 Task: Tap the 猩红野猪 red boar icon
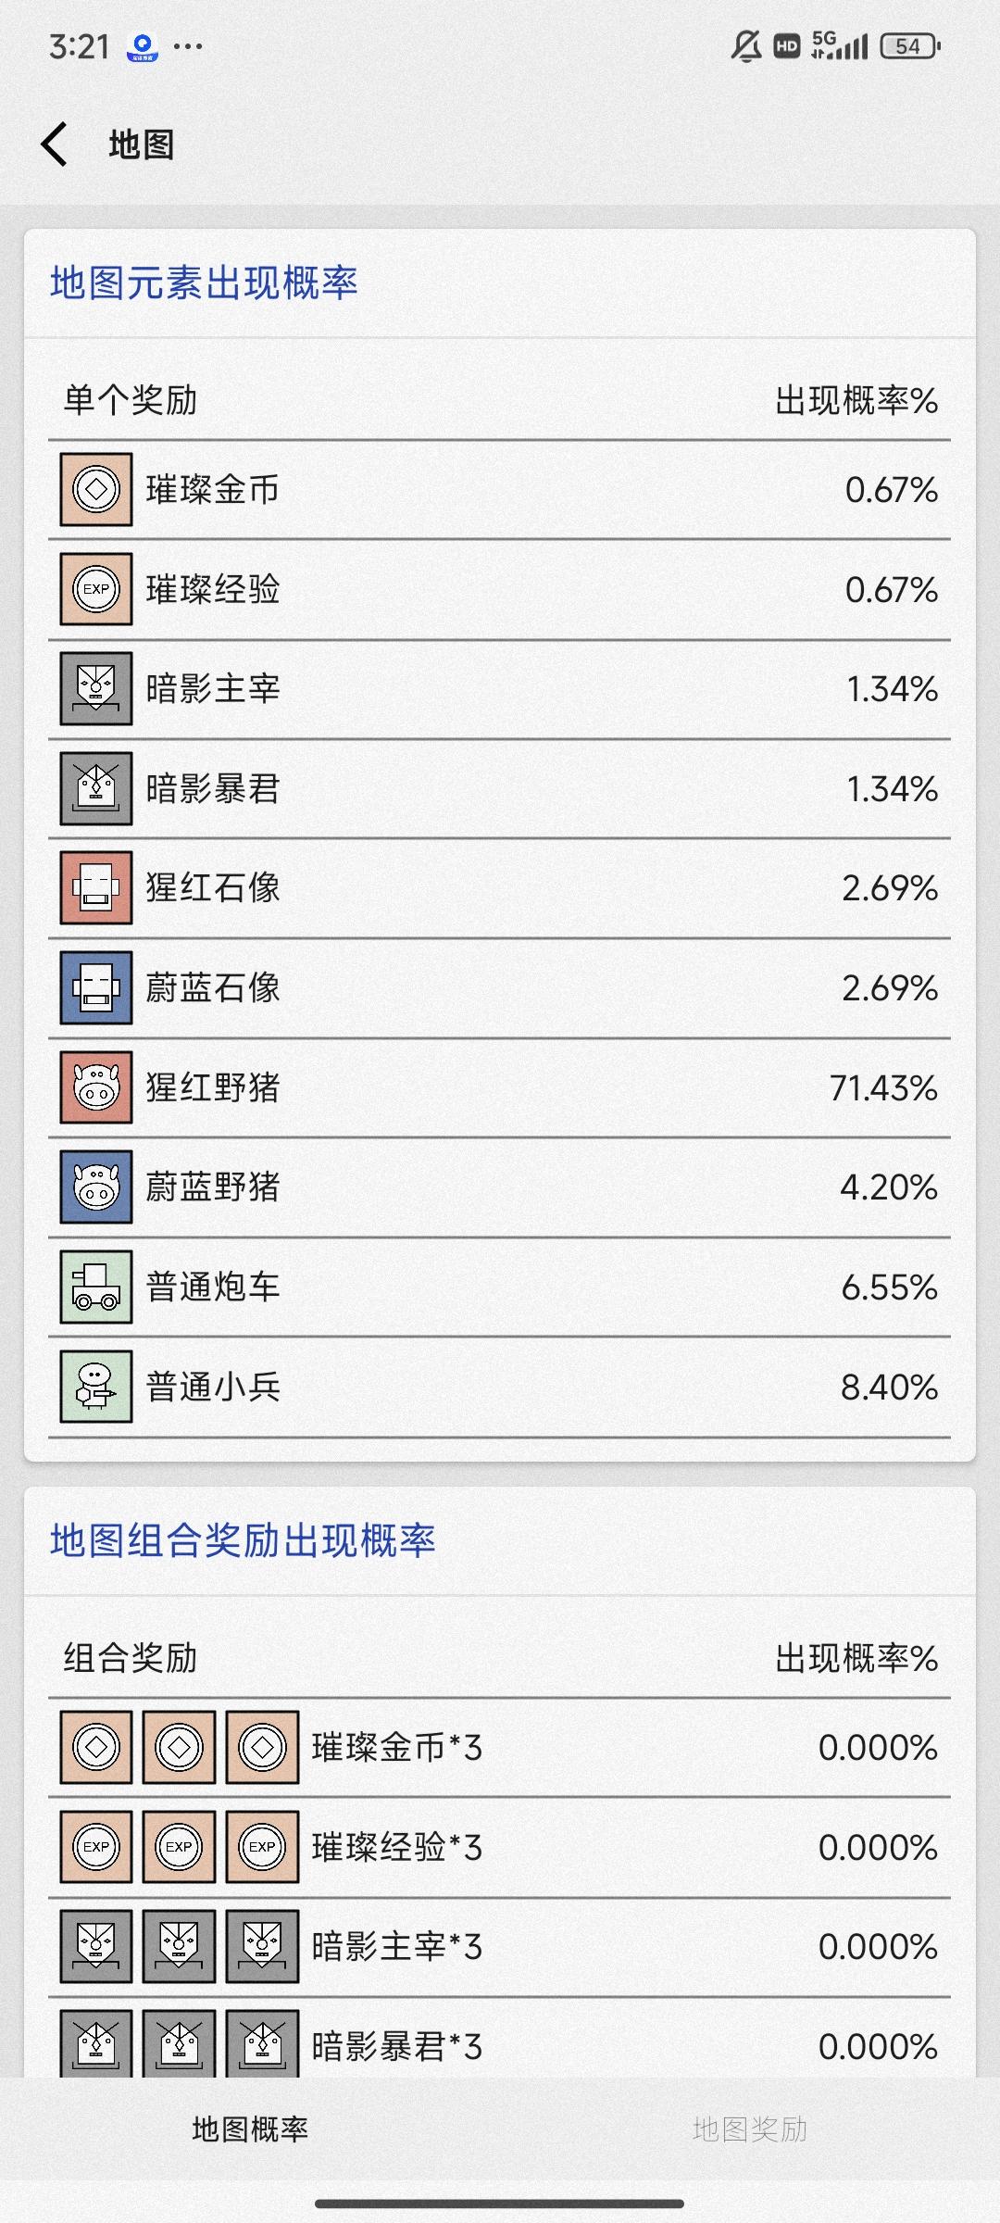pyautogui.click(x=96, y=1087)
